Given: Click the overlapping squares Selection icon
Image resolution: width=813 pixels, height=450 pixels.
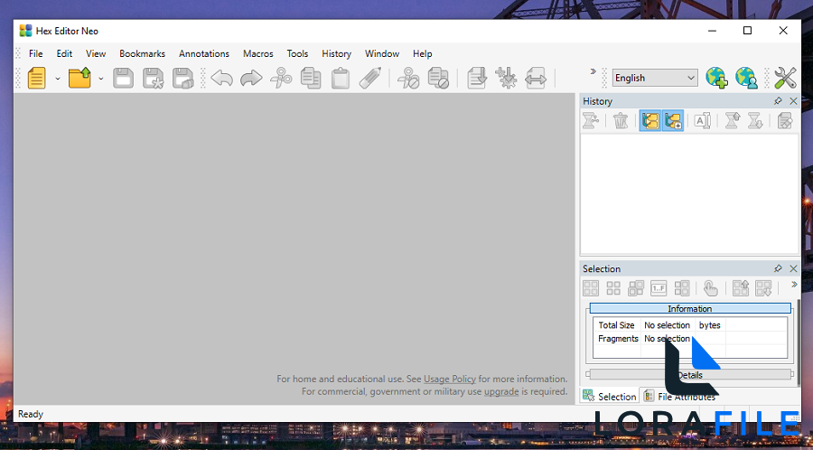Looking at the screenshot, I should (x=636, y=288).
